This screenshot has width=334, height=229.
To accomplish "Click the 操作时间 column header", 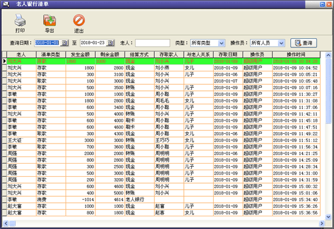I will pyautogui.click(x=296, y=55).
